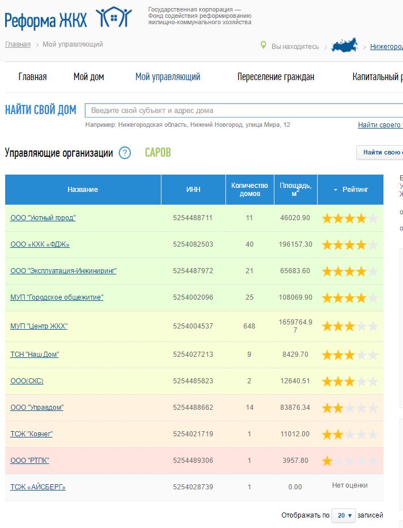Viewport: 403px width, 528px height.
Task: Click the green location pin icon
Action: tap(263, 45)
